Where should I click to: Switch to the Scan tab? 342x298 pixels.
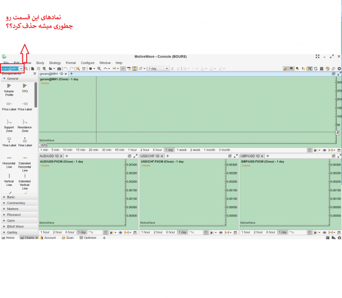[x=68, y=238]
